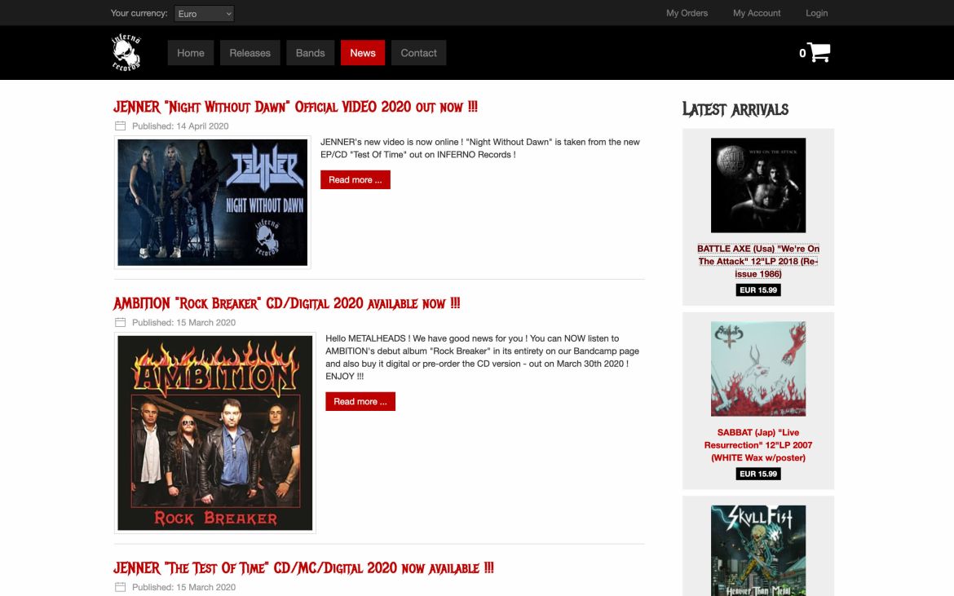Click EUR 15.99 price under SABBAT
This screenshot has width=954, height=596.
pyautogui.click(x=758, y=474)
